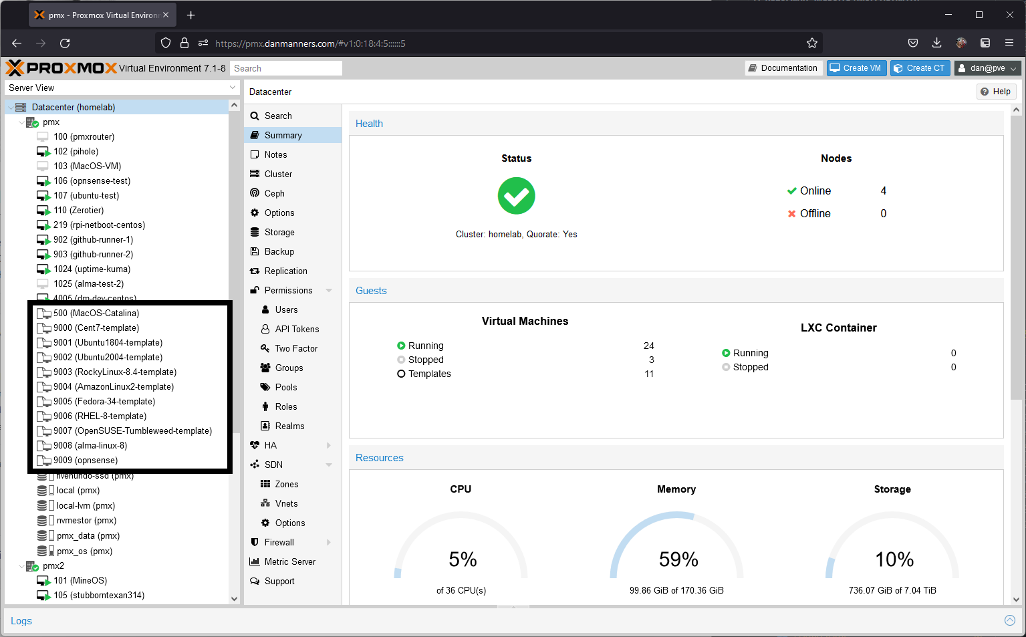
Task: Open a new browser tab
Action: tap(191, 15)
